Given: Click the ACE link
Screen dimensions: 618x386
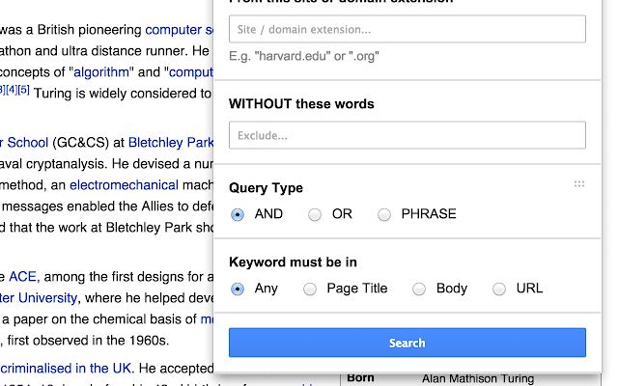Looking at the screenshot, I should (x=22, y=275).
